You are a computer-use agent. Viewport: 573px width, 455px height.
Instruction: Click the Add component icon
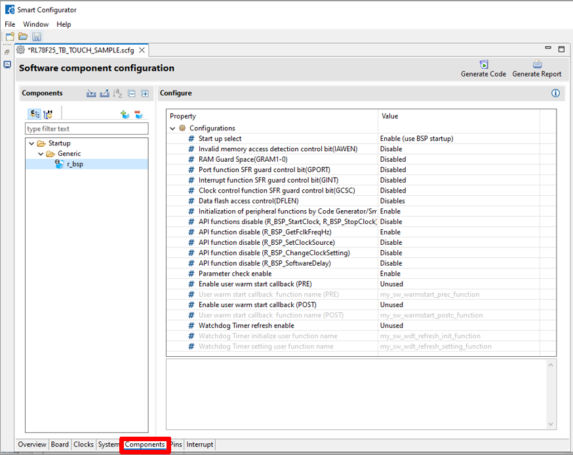125,115
